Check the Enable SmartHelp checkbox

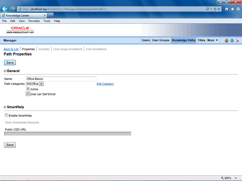tap(6, 115)
